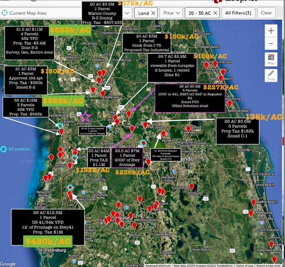Viewport: 285px width, 267px height.
Task: Click the search magnifier beside Current Map Area
Action: click(5, 13)
